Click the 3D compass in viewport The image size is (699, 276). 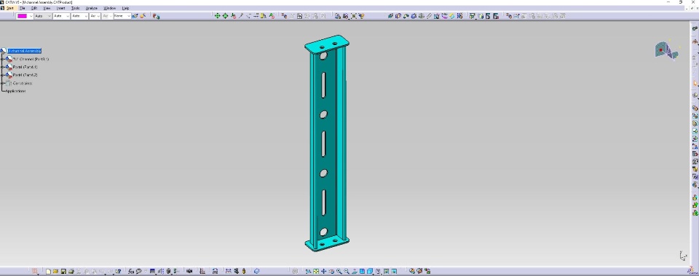point(666,50)
